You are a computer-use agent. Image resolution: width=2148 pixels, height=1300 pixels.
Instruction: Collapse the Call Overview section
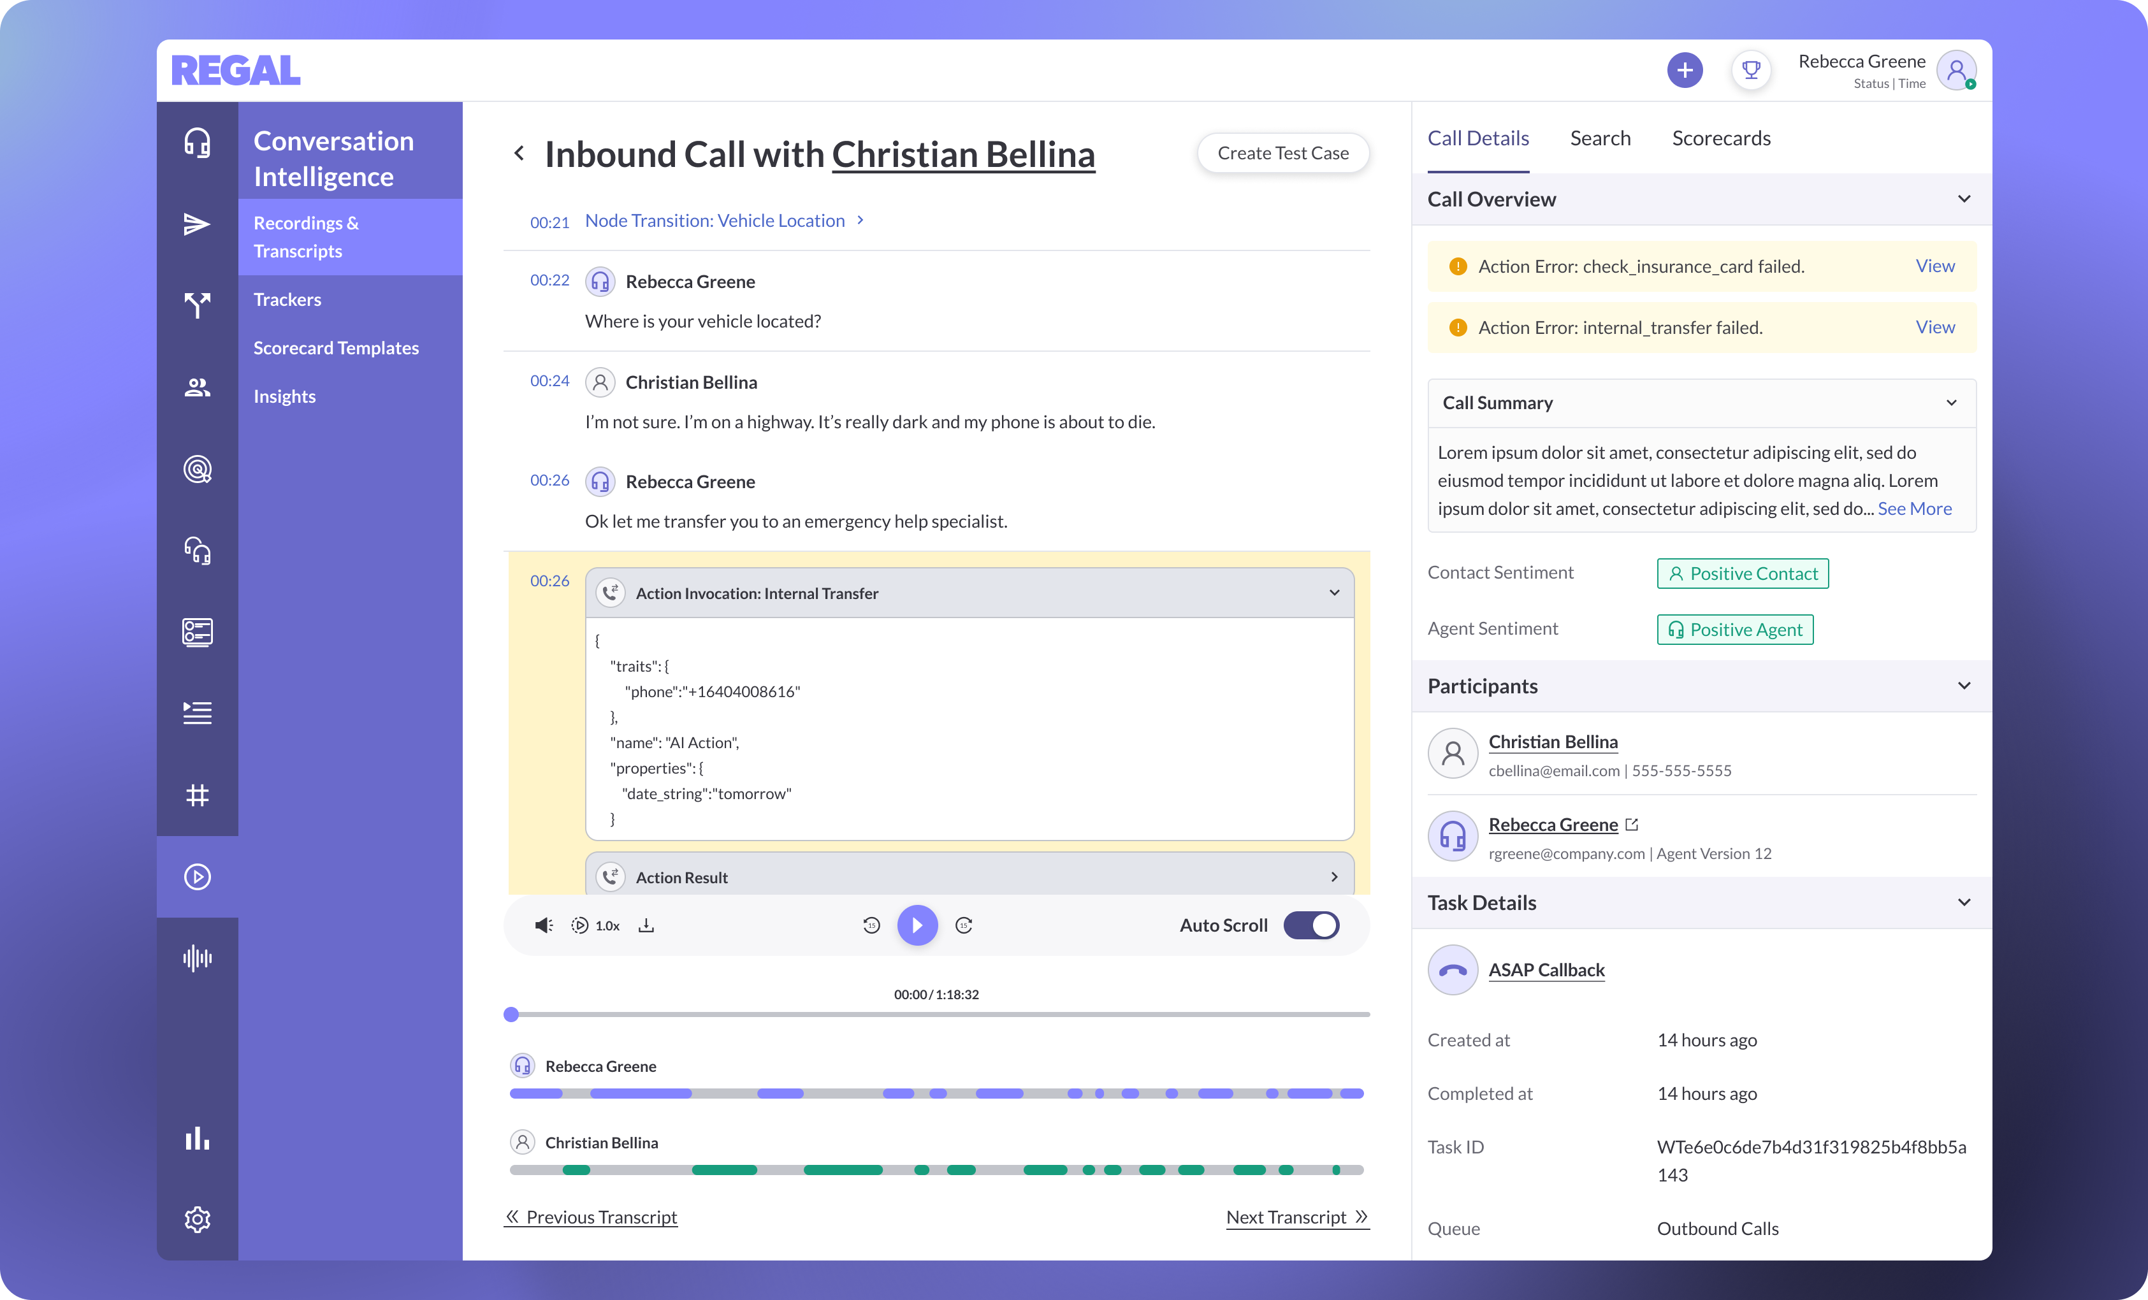(1963, 199)
